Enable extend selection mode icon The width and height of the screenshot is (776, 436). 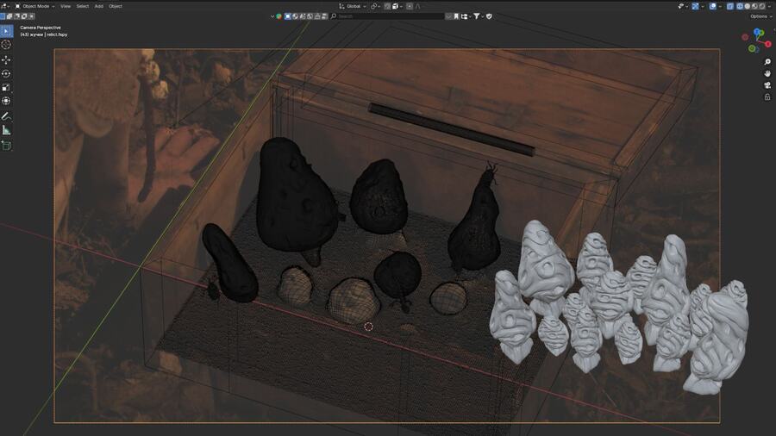(9, 16)
